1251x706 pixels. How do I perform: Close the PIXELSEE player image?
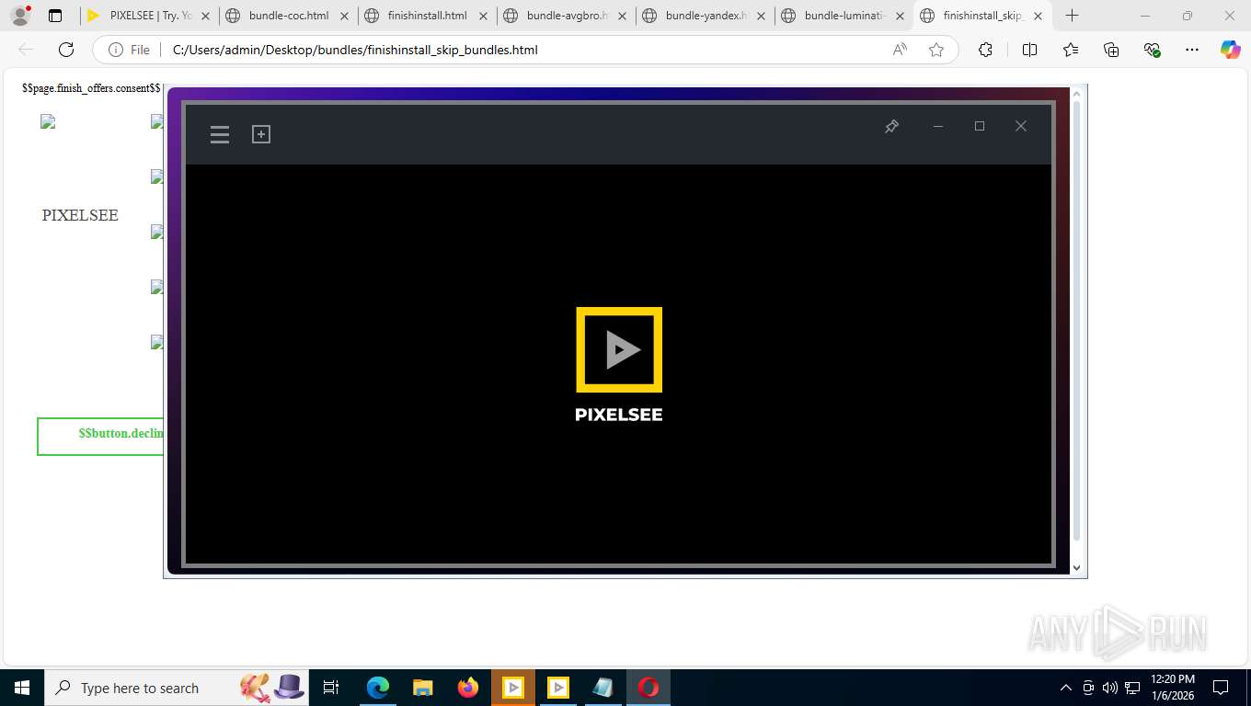[x=1021, y=126]
